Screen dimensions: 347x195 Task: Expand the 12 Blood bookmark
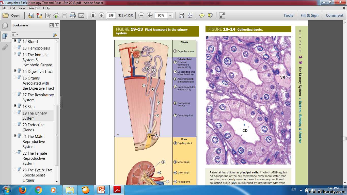[x=15, y=41]
